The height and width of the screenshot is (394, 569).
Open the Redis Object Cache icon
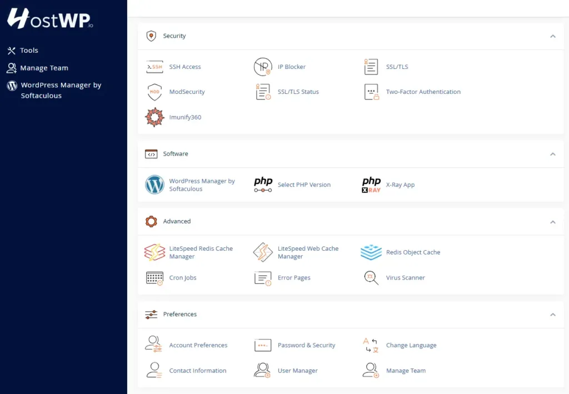[x=371, y=252]
